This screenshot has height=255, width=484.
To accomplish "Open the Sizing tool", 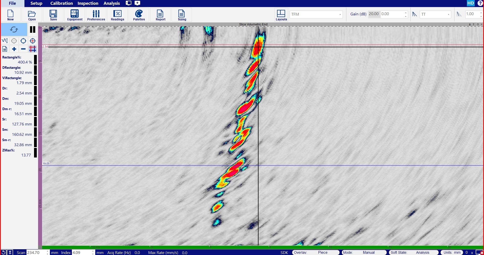I will pos(182,15).
